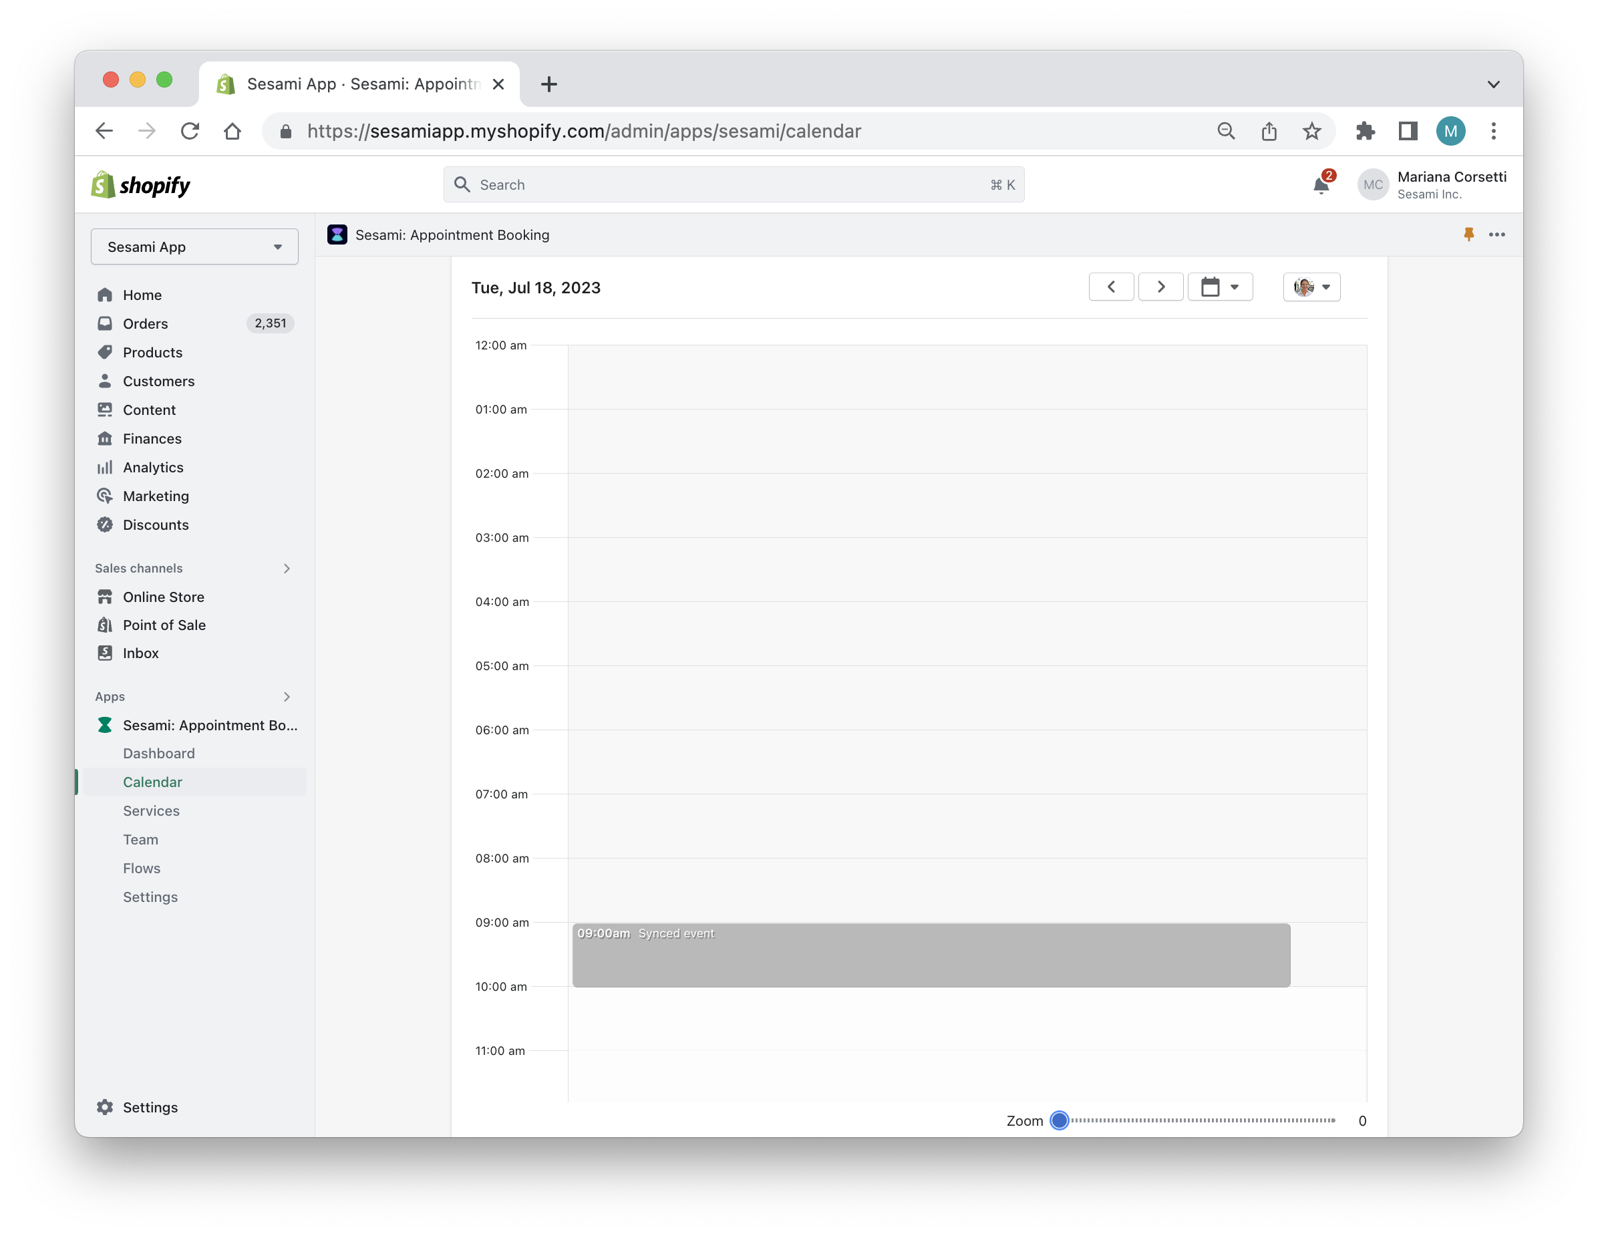Click the 09:00am Synced event block
This screenshot has height=1236, width=1598.
(931, 955)
